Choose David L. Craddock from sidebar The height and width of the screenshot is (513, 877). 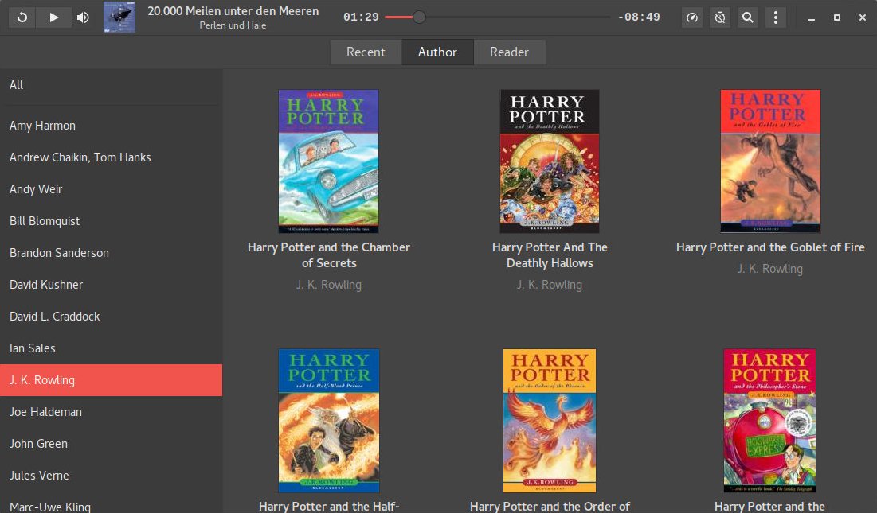(111, 317)
